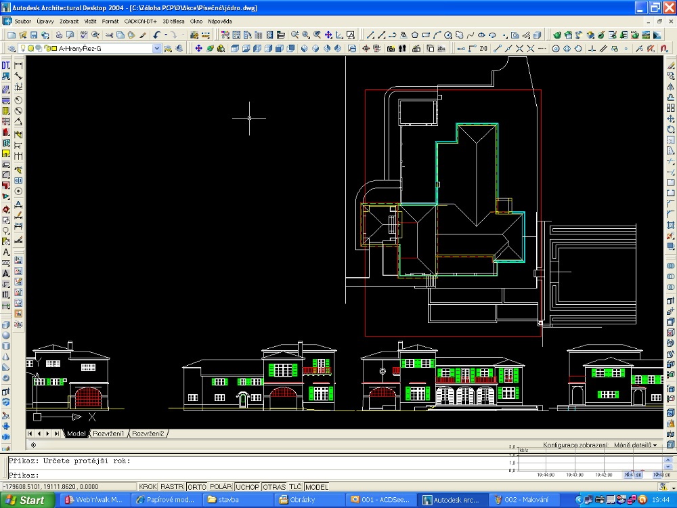Expand the A-HranyŘez-G layer dropdown
Image resolution: width=677 pixels, height=508 pixels.
pos(157,48)
